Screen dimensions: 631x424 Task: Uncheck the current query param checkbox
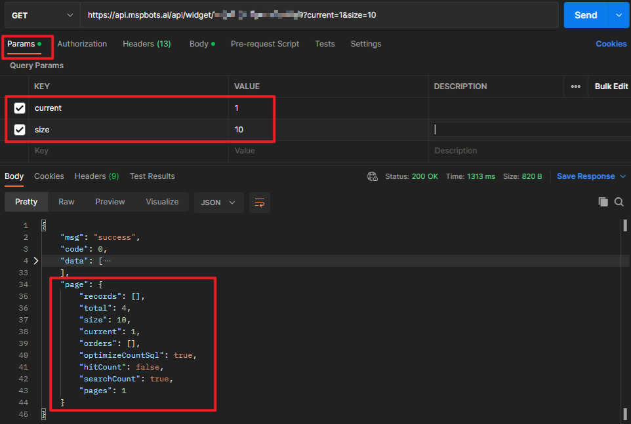pyautogui.click(x=20, y=108)
